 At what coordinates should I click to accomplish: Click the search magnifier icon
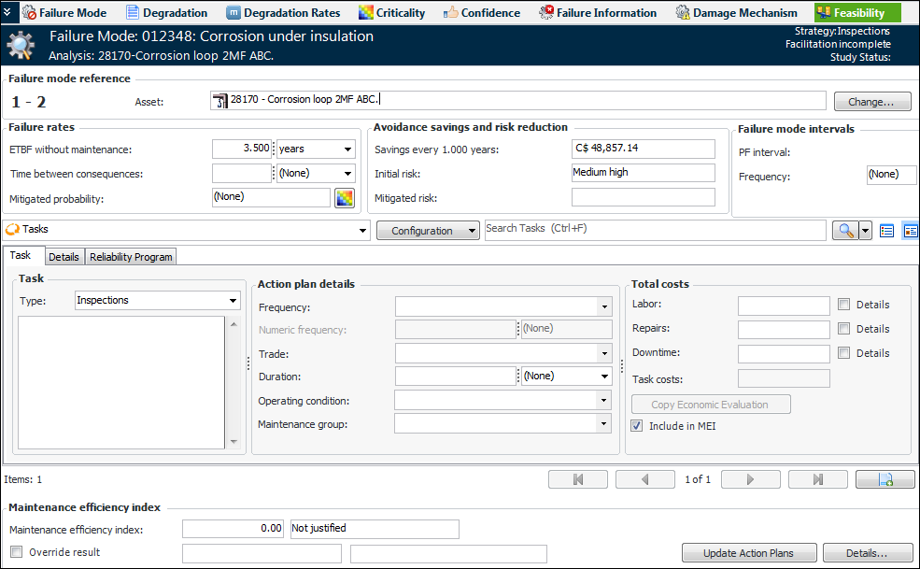pyautogui.click(x=843, y=230)
